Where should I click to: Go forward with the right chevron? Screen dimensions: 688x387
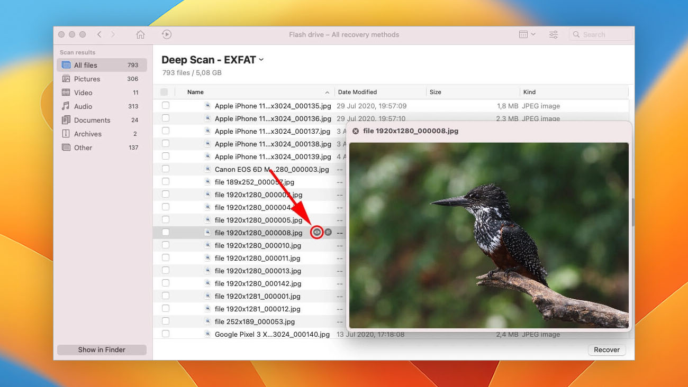[113, 34]
